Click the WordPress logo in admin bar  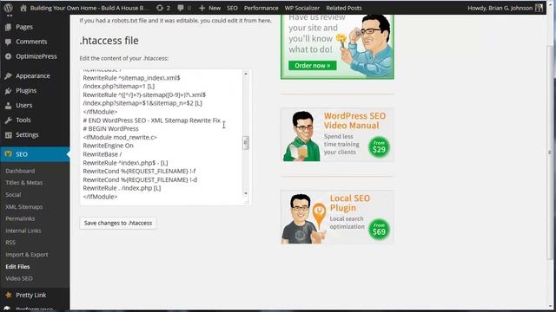coord(8,8)
